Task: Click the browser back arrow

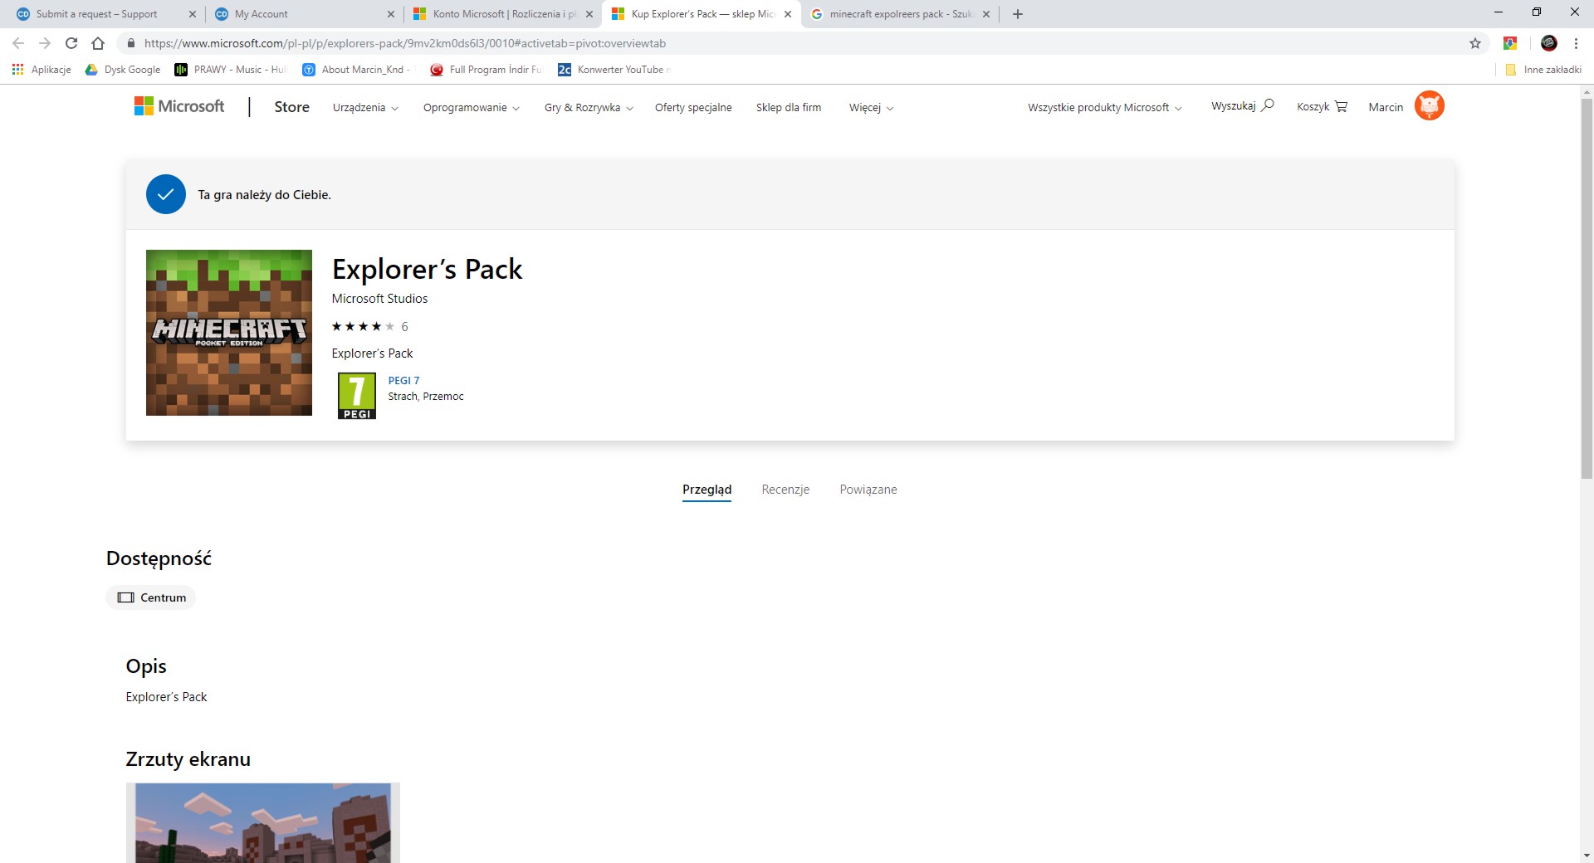Action: (18, 43)
